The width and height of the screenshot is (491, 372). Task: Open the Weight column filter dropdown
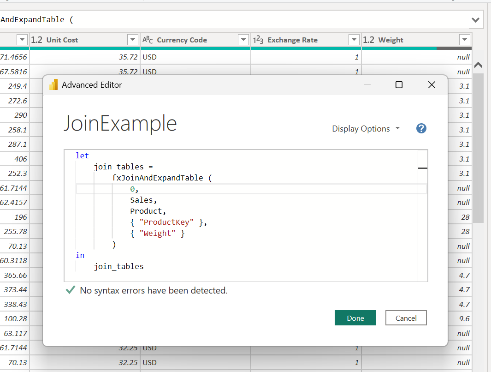tap(464, 40)
